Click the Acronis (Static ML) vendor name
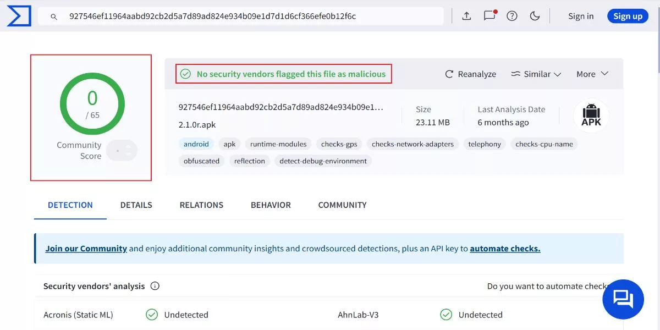Screen dimensions: 660x330 (x=78, y=315)
